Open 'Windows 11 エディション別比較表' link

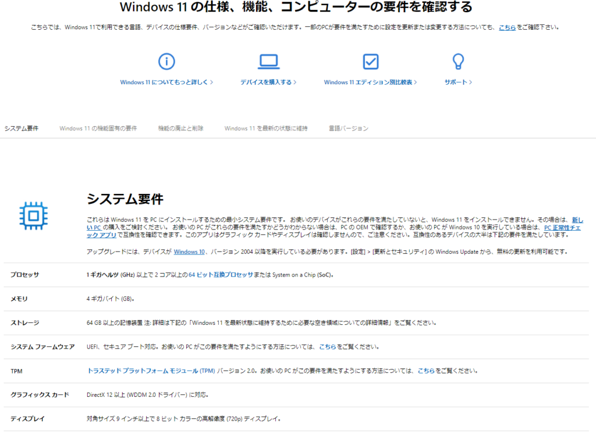[x=370, y=82]
